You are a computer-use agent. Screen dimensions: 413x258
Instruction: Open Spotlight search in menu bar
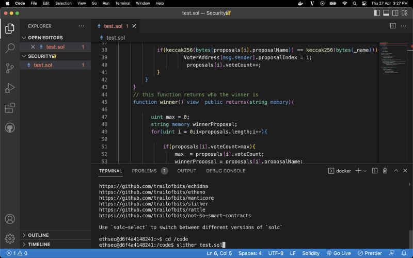[x=355, y=4]
